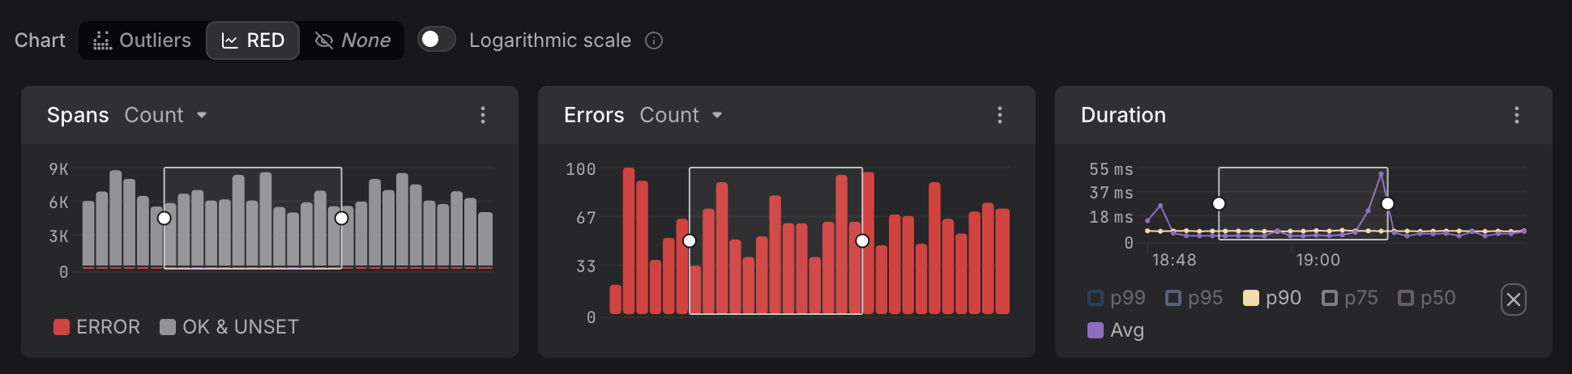This screenshot has height=374, width=1572.
Task: Select the RED chart view
Action: [253, 40]
